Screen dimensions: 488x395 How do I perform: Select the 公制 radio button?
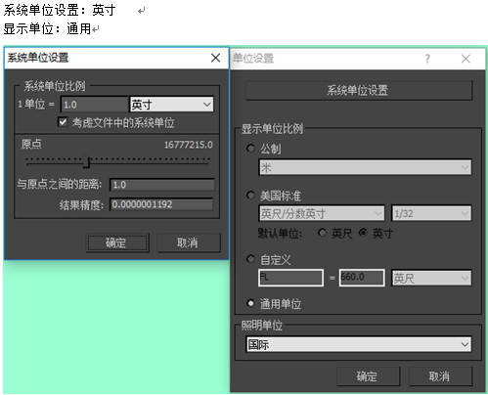click(x=250, y=149)
